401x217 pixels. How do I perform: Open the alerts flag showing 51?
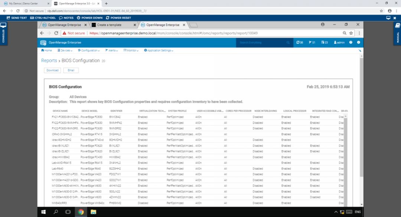coord(312,42)
